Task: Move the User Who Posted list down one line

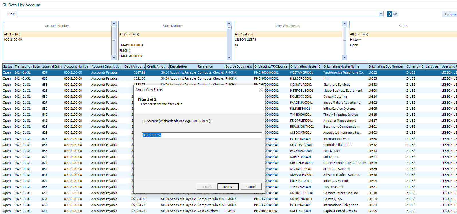Action: (x=344, y=58)
